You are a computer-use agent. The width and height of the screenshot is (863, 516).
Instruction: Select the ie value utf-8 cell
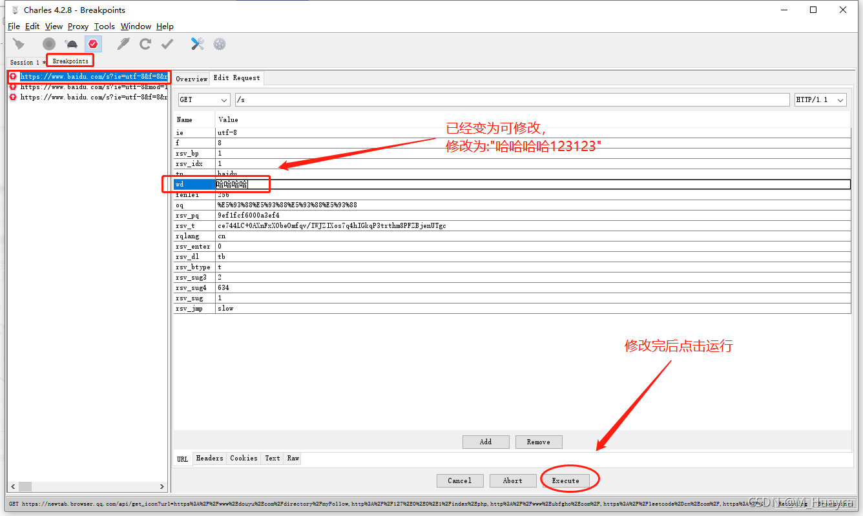[533, 132]
